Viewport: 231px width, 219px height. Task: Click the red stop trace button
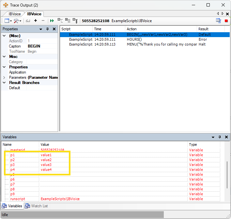[x=226, y=21]
